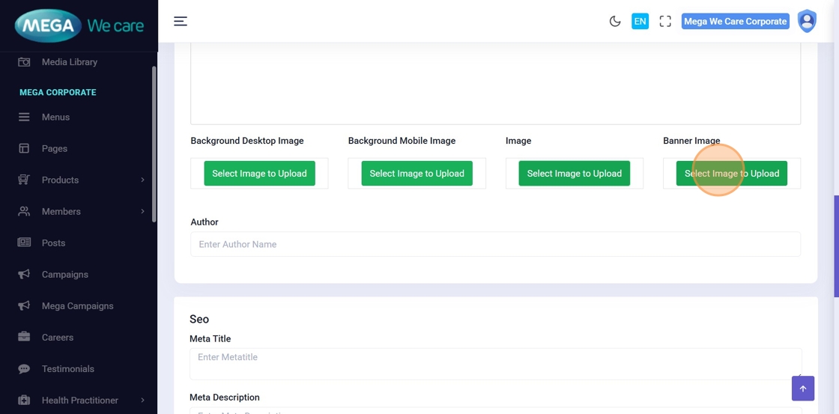Click the Mega We Care logo

pyautogui.click(x=79, y=25)
